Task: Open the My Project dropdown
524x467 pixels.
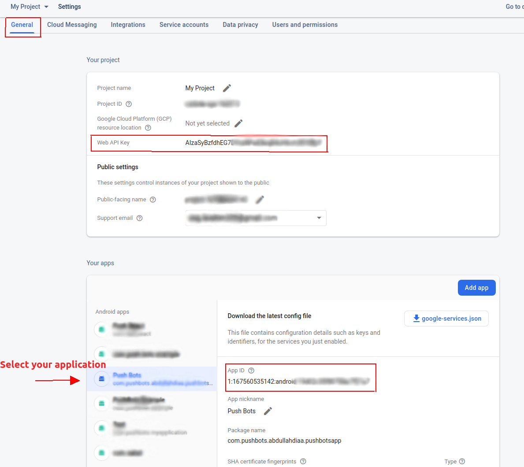Action: click(x=30, y=7)
